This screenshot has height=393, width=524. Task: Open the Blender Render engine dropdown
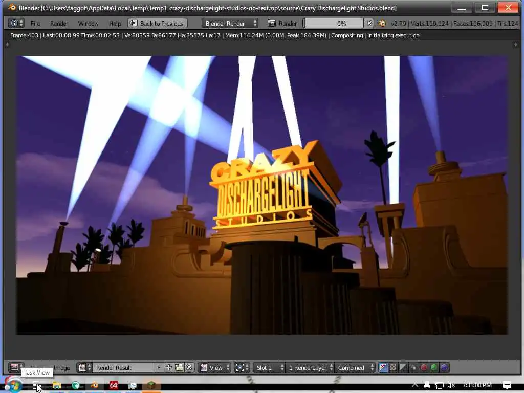[x=230, y=23]
